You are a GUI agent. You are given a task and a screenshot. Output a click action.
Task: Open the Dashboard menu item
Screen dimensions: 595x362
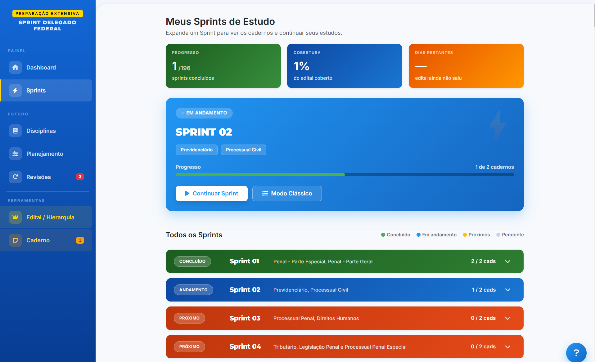[46, 67]
